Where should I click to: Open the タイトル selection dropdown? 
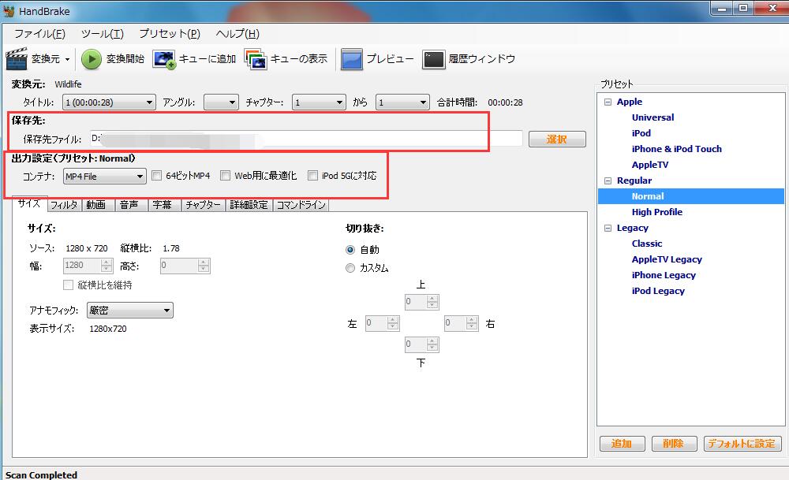point(109,102)
